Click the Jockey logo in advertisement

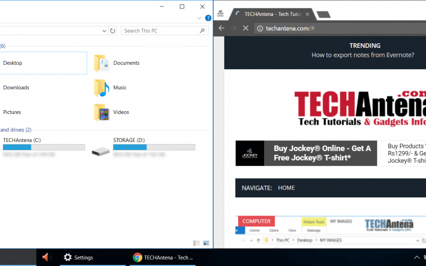(250, 153)
